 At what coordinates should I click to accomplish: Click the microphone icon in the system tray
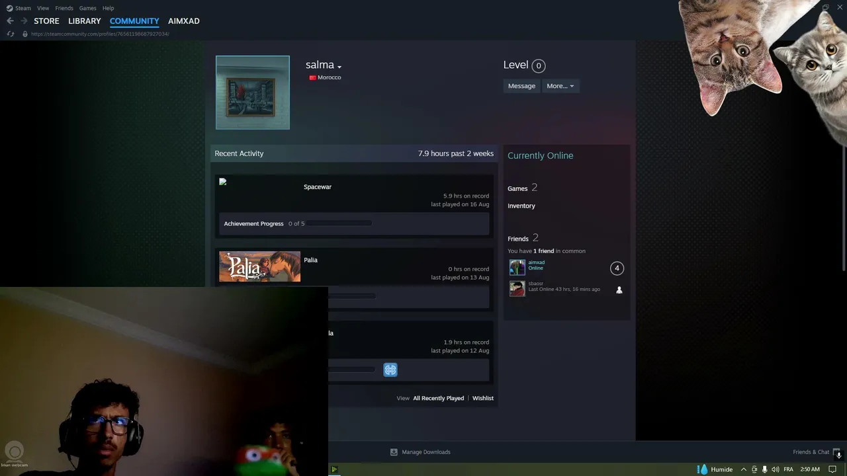coord(764,469)
